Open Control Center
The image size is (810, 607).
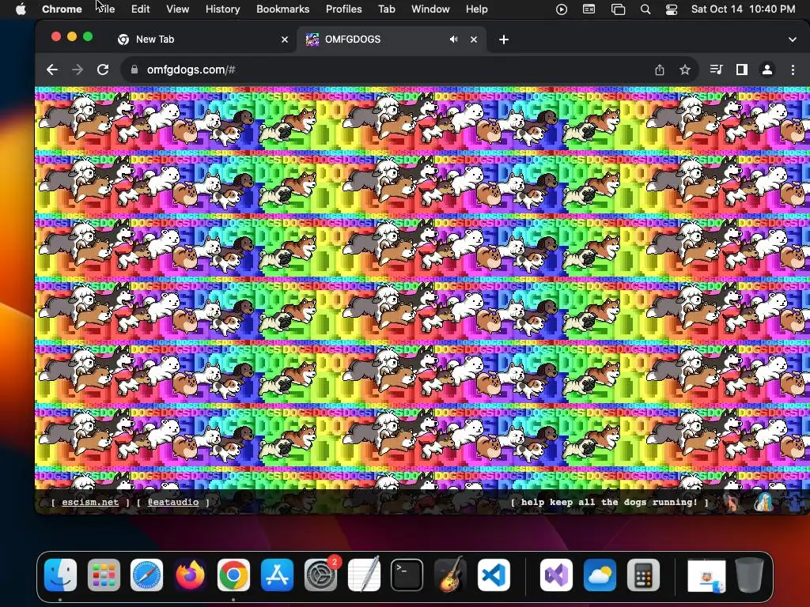671,9
